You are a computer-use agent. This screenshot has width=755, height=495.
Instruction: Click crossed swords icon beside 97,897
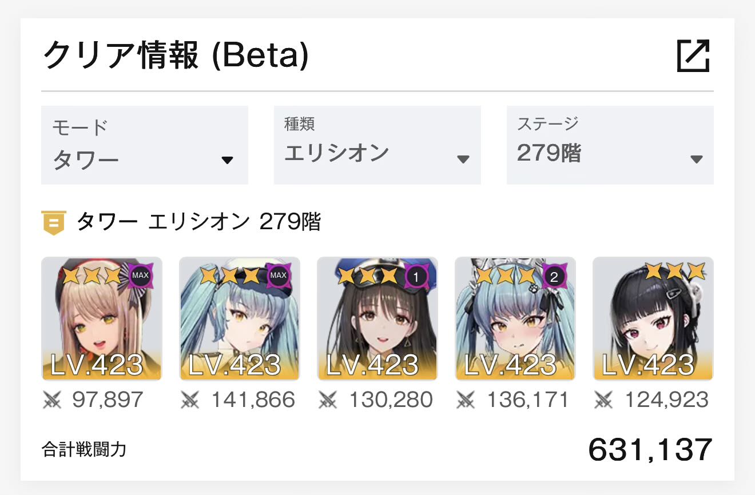52,400
